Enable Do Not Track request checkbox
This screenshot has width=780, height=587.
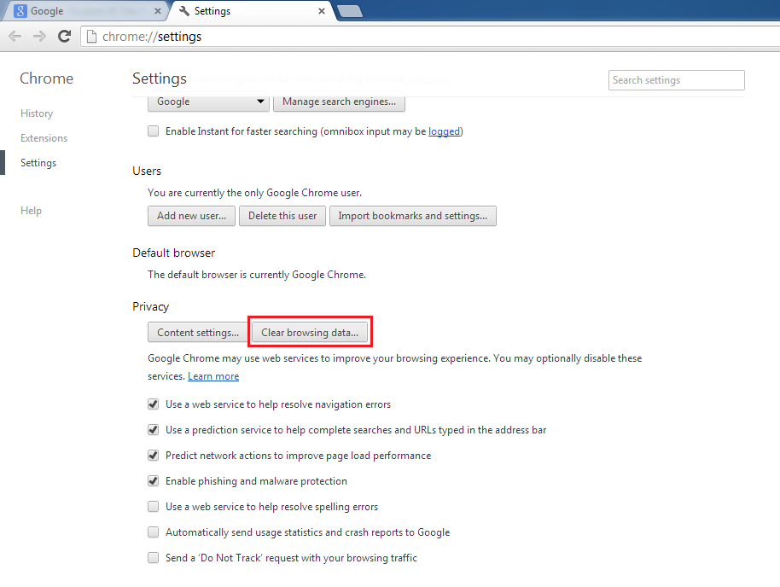coord(154,558)
